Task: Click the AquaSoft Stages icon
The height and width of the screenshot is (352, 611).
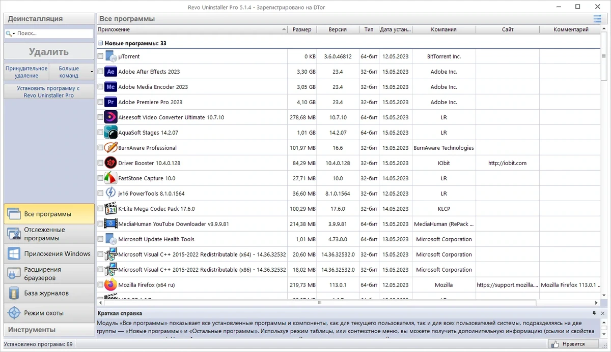Action: click(x=110, y=133)
